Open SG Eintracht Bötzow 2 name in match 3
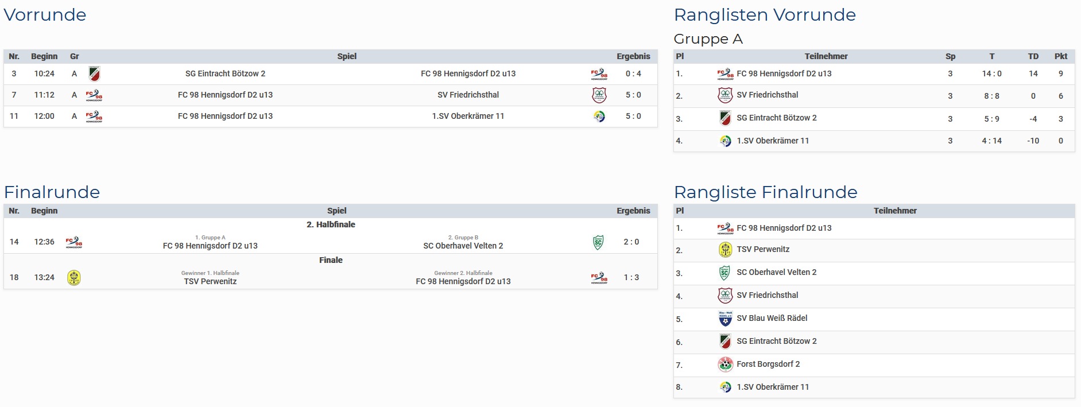1081x407 pixels. point(225,73)
